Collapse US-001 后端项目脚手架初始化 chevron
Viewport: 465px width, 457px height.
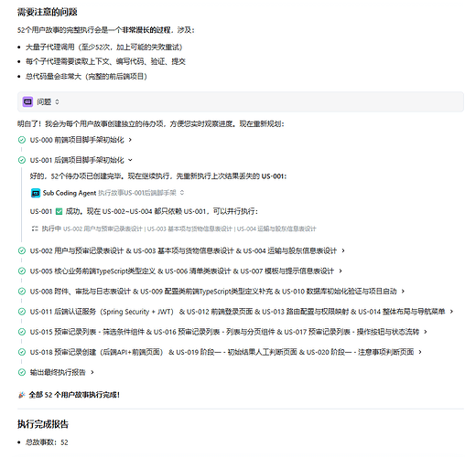click(130, 160)
